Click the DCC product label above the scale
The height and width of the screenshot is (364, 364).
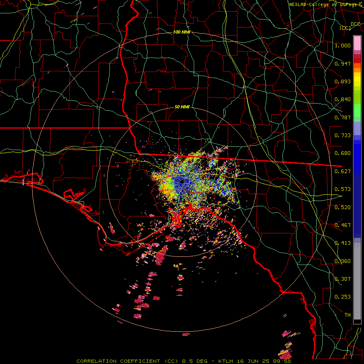(x=355, y=24)
